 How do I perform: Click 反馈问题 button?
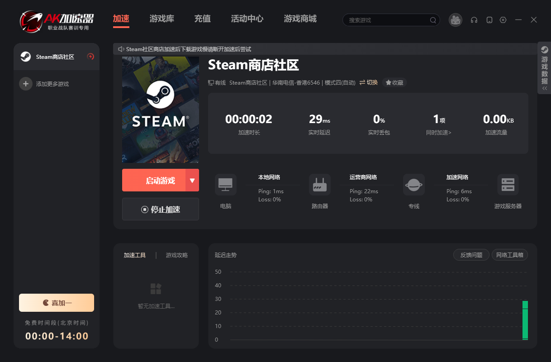471,255
